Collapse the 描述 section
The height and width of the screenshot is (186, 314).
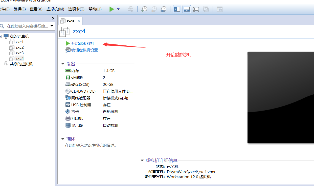(x=63, y=139)
